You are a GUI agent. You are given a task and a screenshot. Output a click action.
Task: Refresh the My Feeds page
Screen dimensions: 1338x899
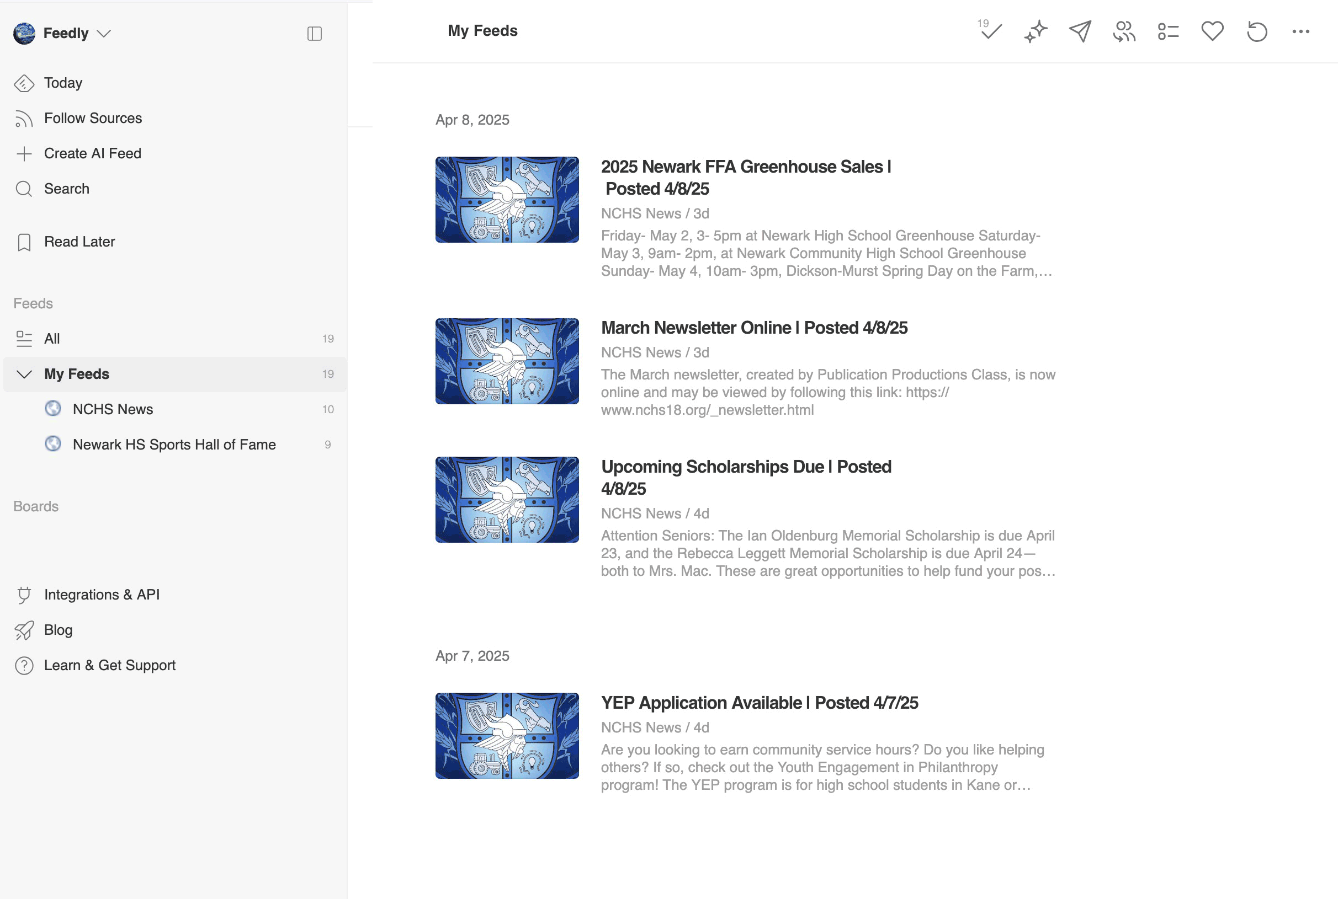1256,31
